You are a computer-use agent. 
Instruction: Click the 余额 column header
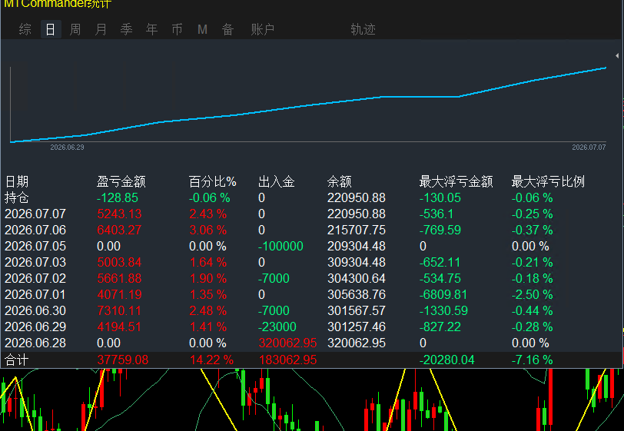pos(340,182)
